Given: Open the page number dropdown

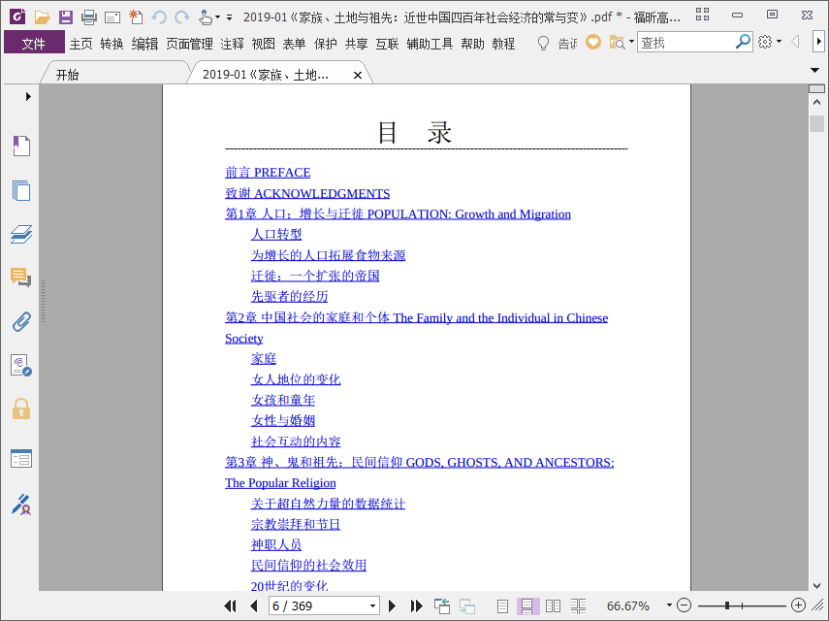Looking at the screenshot, I should click(372, 606).
